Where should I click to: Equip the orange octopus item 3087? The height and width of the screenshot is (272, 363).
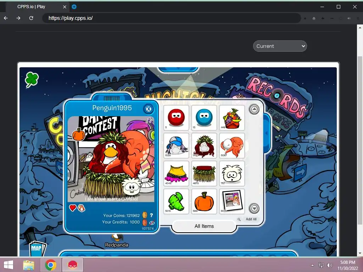click(232, 146)
